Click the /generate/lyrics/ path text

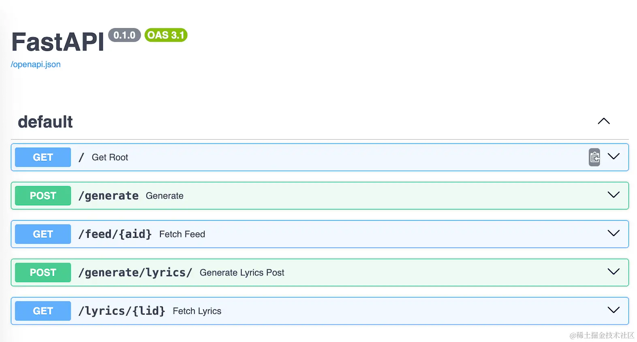coord(135,272)
